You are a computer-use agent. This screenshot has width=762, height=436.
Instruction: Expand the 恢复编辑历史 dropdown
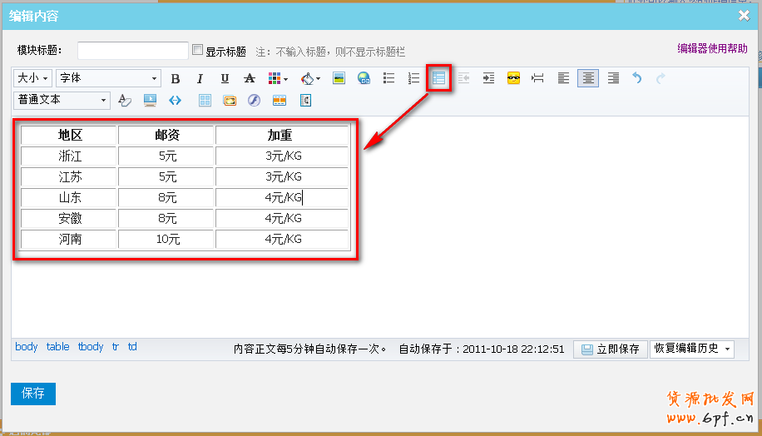[x=691, y=349]
